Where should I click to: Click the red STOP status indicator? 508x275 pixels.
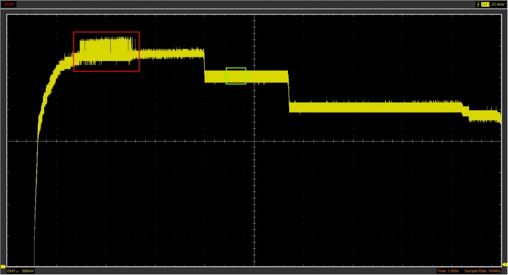tap(9, 4)
